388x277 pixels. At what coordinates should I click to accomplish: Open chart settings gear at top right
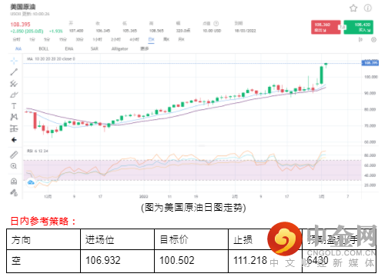[x=373, y=40]
